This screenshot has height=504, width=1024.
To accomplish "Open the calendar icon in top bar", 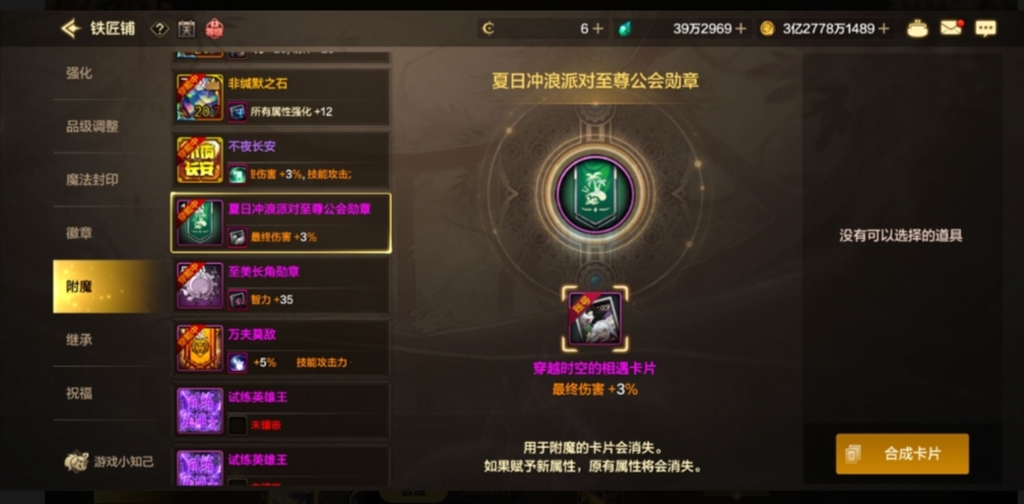I will pos(187,29).
